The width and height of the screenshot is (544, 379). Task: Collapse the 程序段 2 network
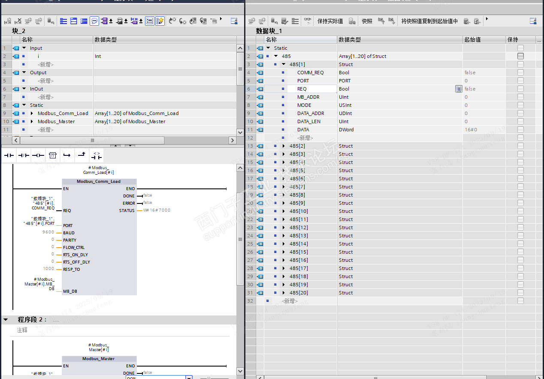(6, 320)
